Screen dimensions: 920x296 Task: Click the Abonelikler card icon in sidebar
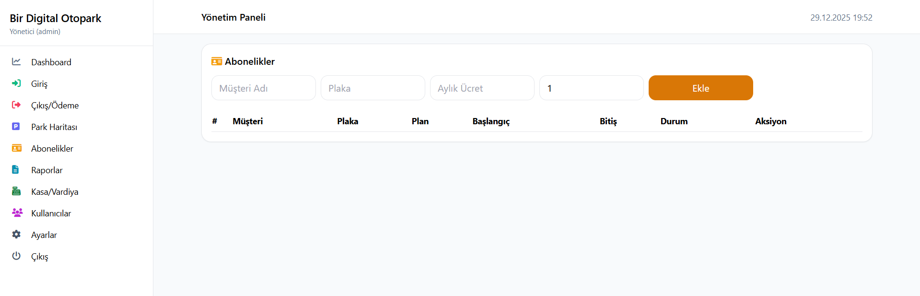click(x=16, y=148)
